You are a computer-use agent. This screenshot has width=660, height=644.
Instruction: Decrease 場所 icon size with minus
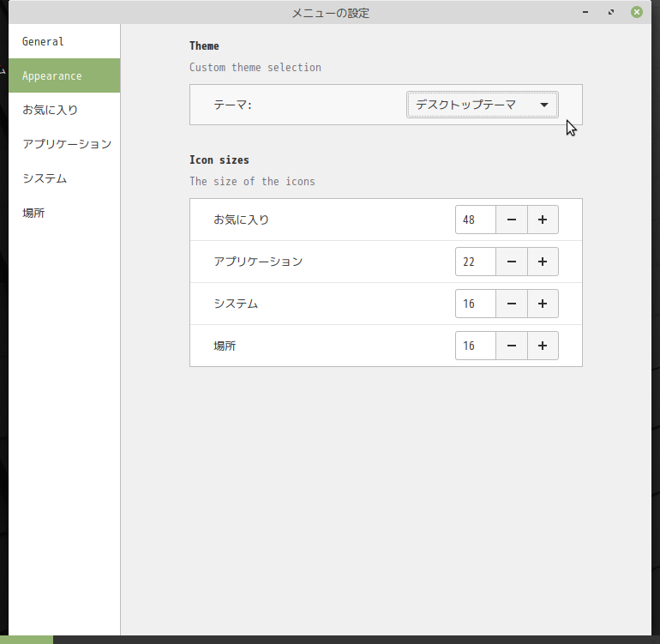(512, 346)
